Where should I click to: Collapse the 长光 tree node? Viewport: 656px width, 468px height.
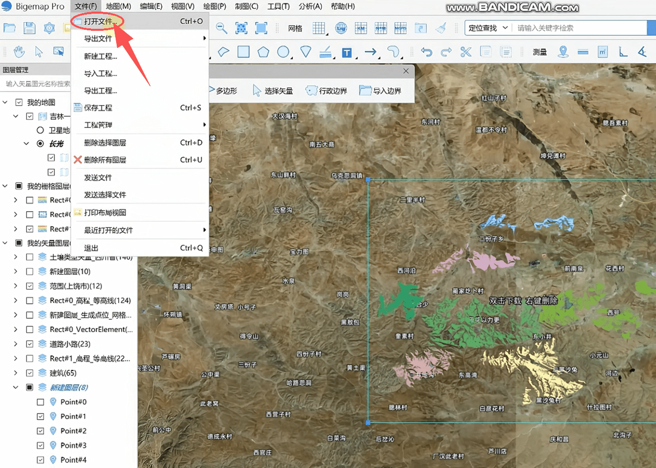(26, 144)
